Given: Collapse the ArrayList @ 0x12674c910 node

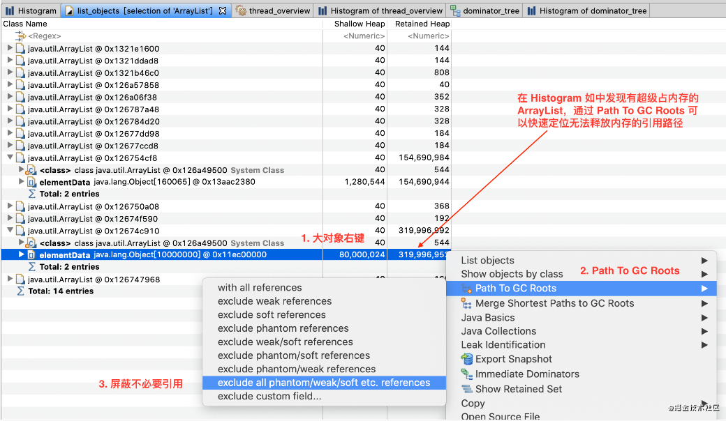Looking at the screenshot, I should coord(10,231).
